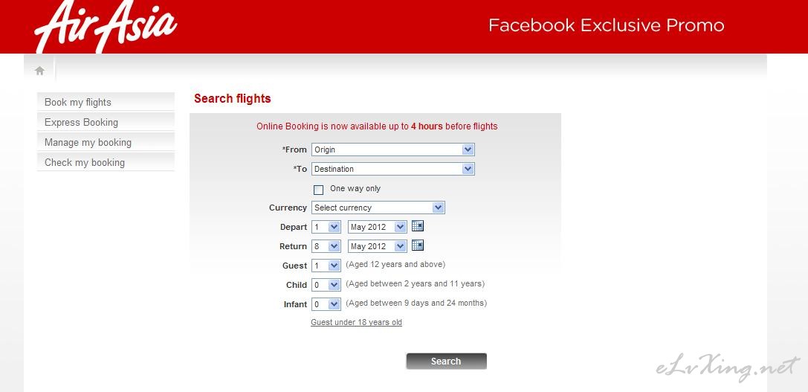Select Manage my booking menu item
The width and height of the screenshot is (808, 392).
[x=106, y=142]
